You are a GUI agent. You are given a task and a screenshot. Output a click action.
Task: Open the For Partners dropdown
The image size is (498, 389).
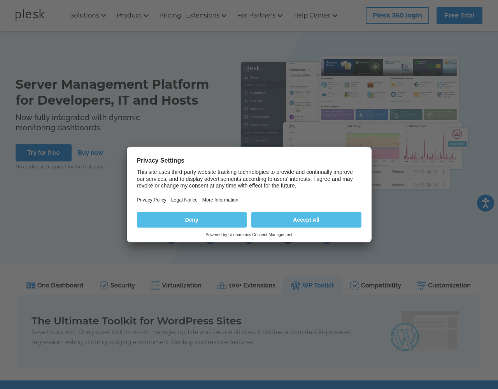click(x=260, y=16)
